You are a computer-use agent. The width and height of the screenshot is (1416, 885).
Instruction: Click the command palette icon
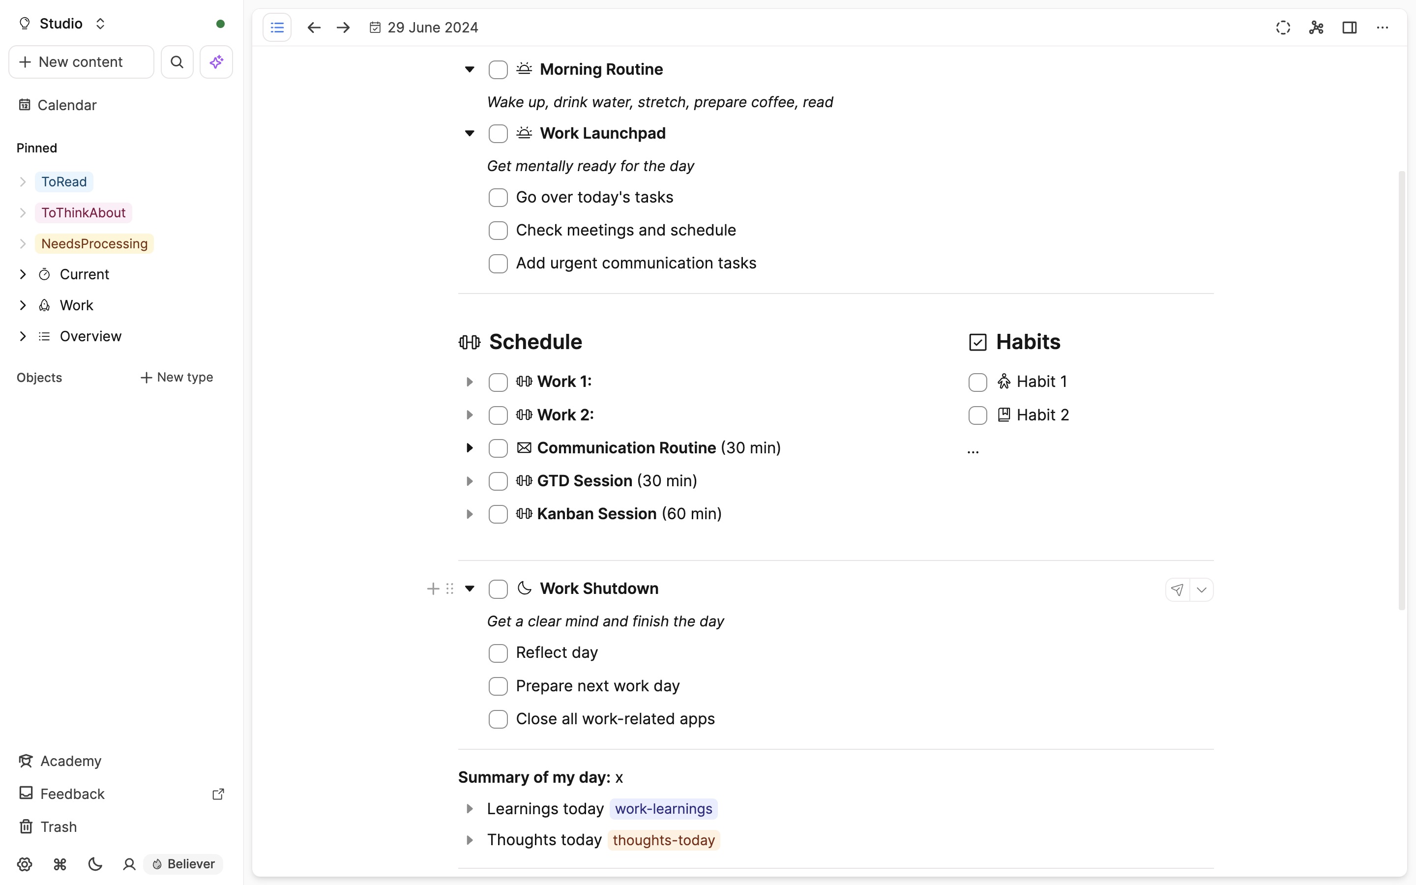coord(59,864)
